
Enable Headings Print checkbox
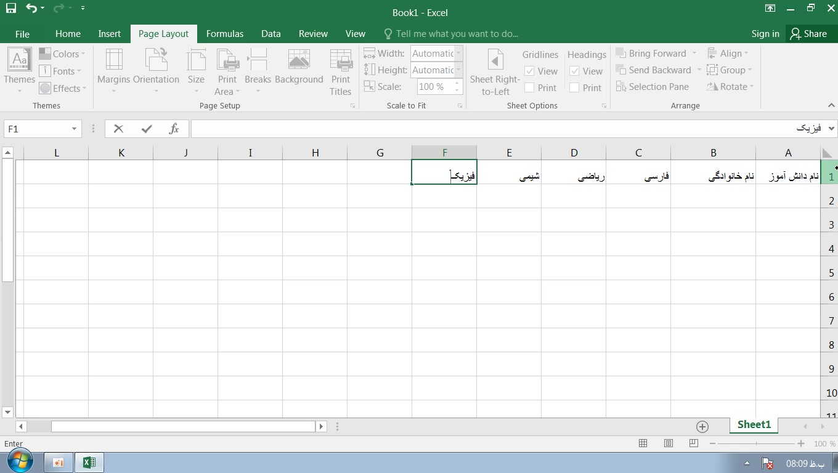[x=574, y=87]
